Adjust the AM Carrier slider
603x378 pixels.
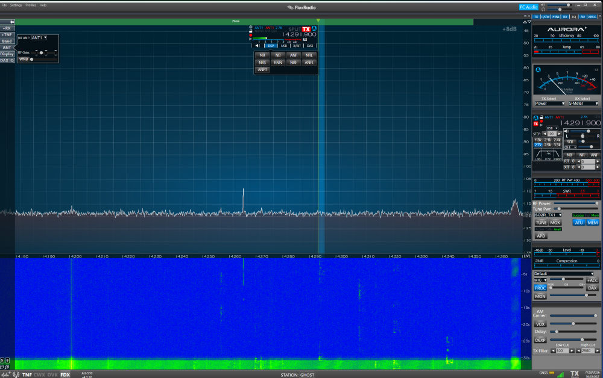574,315
